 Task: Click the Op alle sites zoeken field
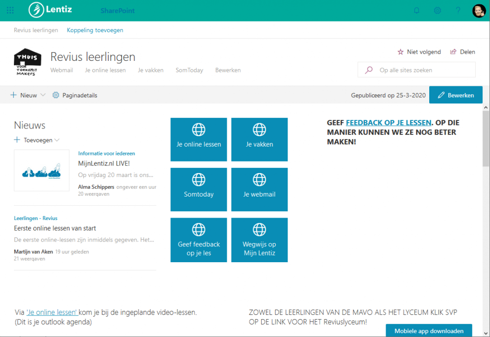417,70
